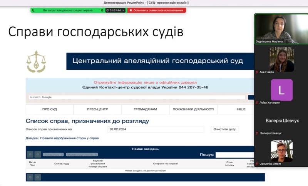Click the date field showing 02.02.2024
The height and width of the screenshot is (186, 308).
(156, 129)
